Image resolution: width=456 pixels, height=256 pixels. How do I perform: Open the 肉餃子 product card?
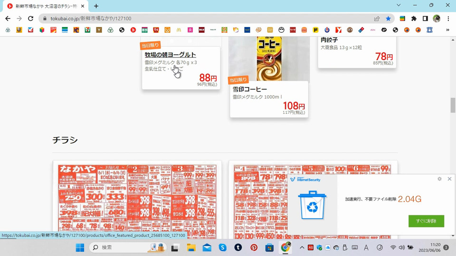[x=357, y=52]
